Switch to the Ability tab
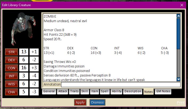Viewport: 188px width, 109px height. (117, 91)
